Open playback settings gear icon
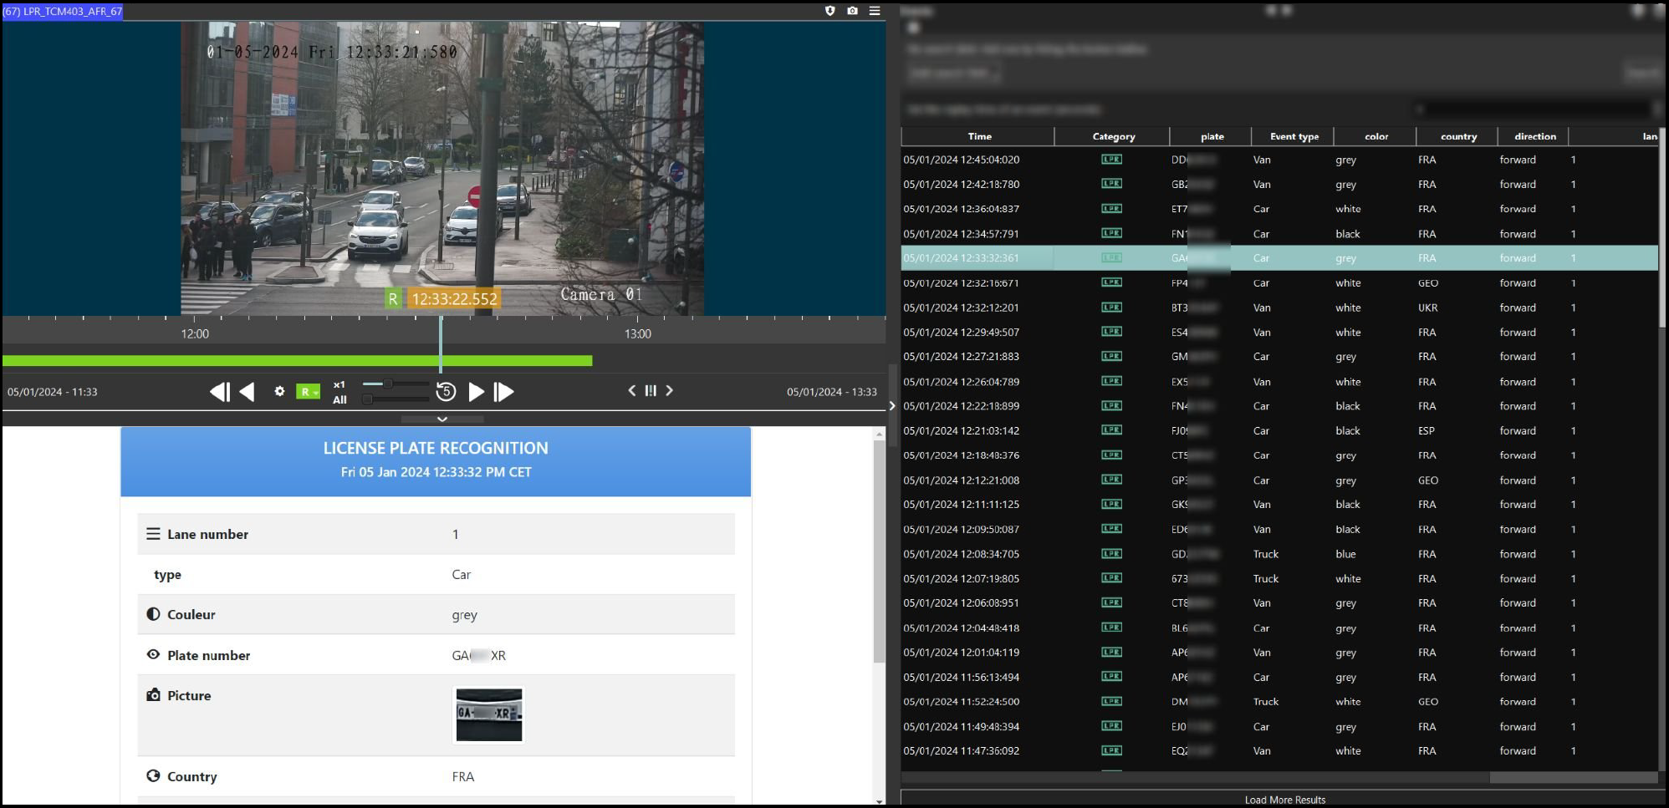 [279, 391]
